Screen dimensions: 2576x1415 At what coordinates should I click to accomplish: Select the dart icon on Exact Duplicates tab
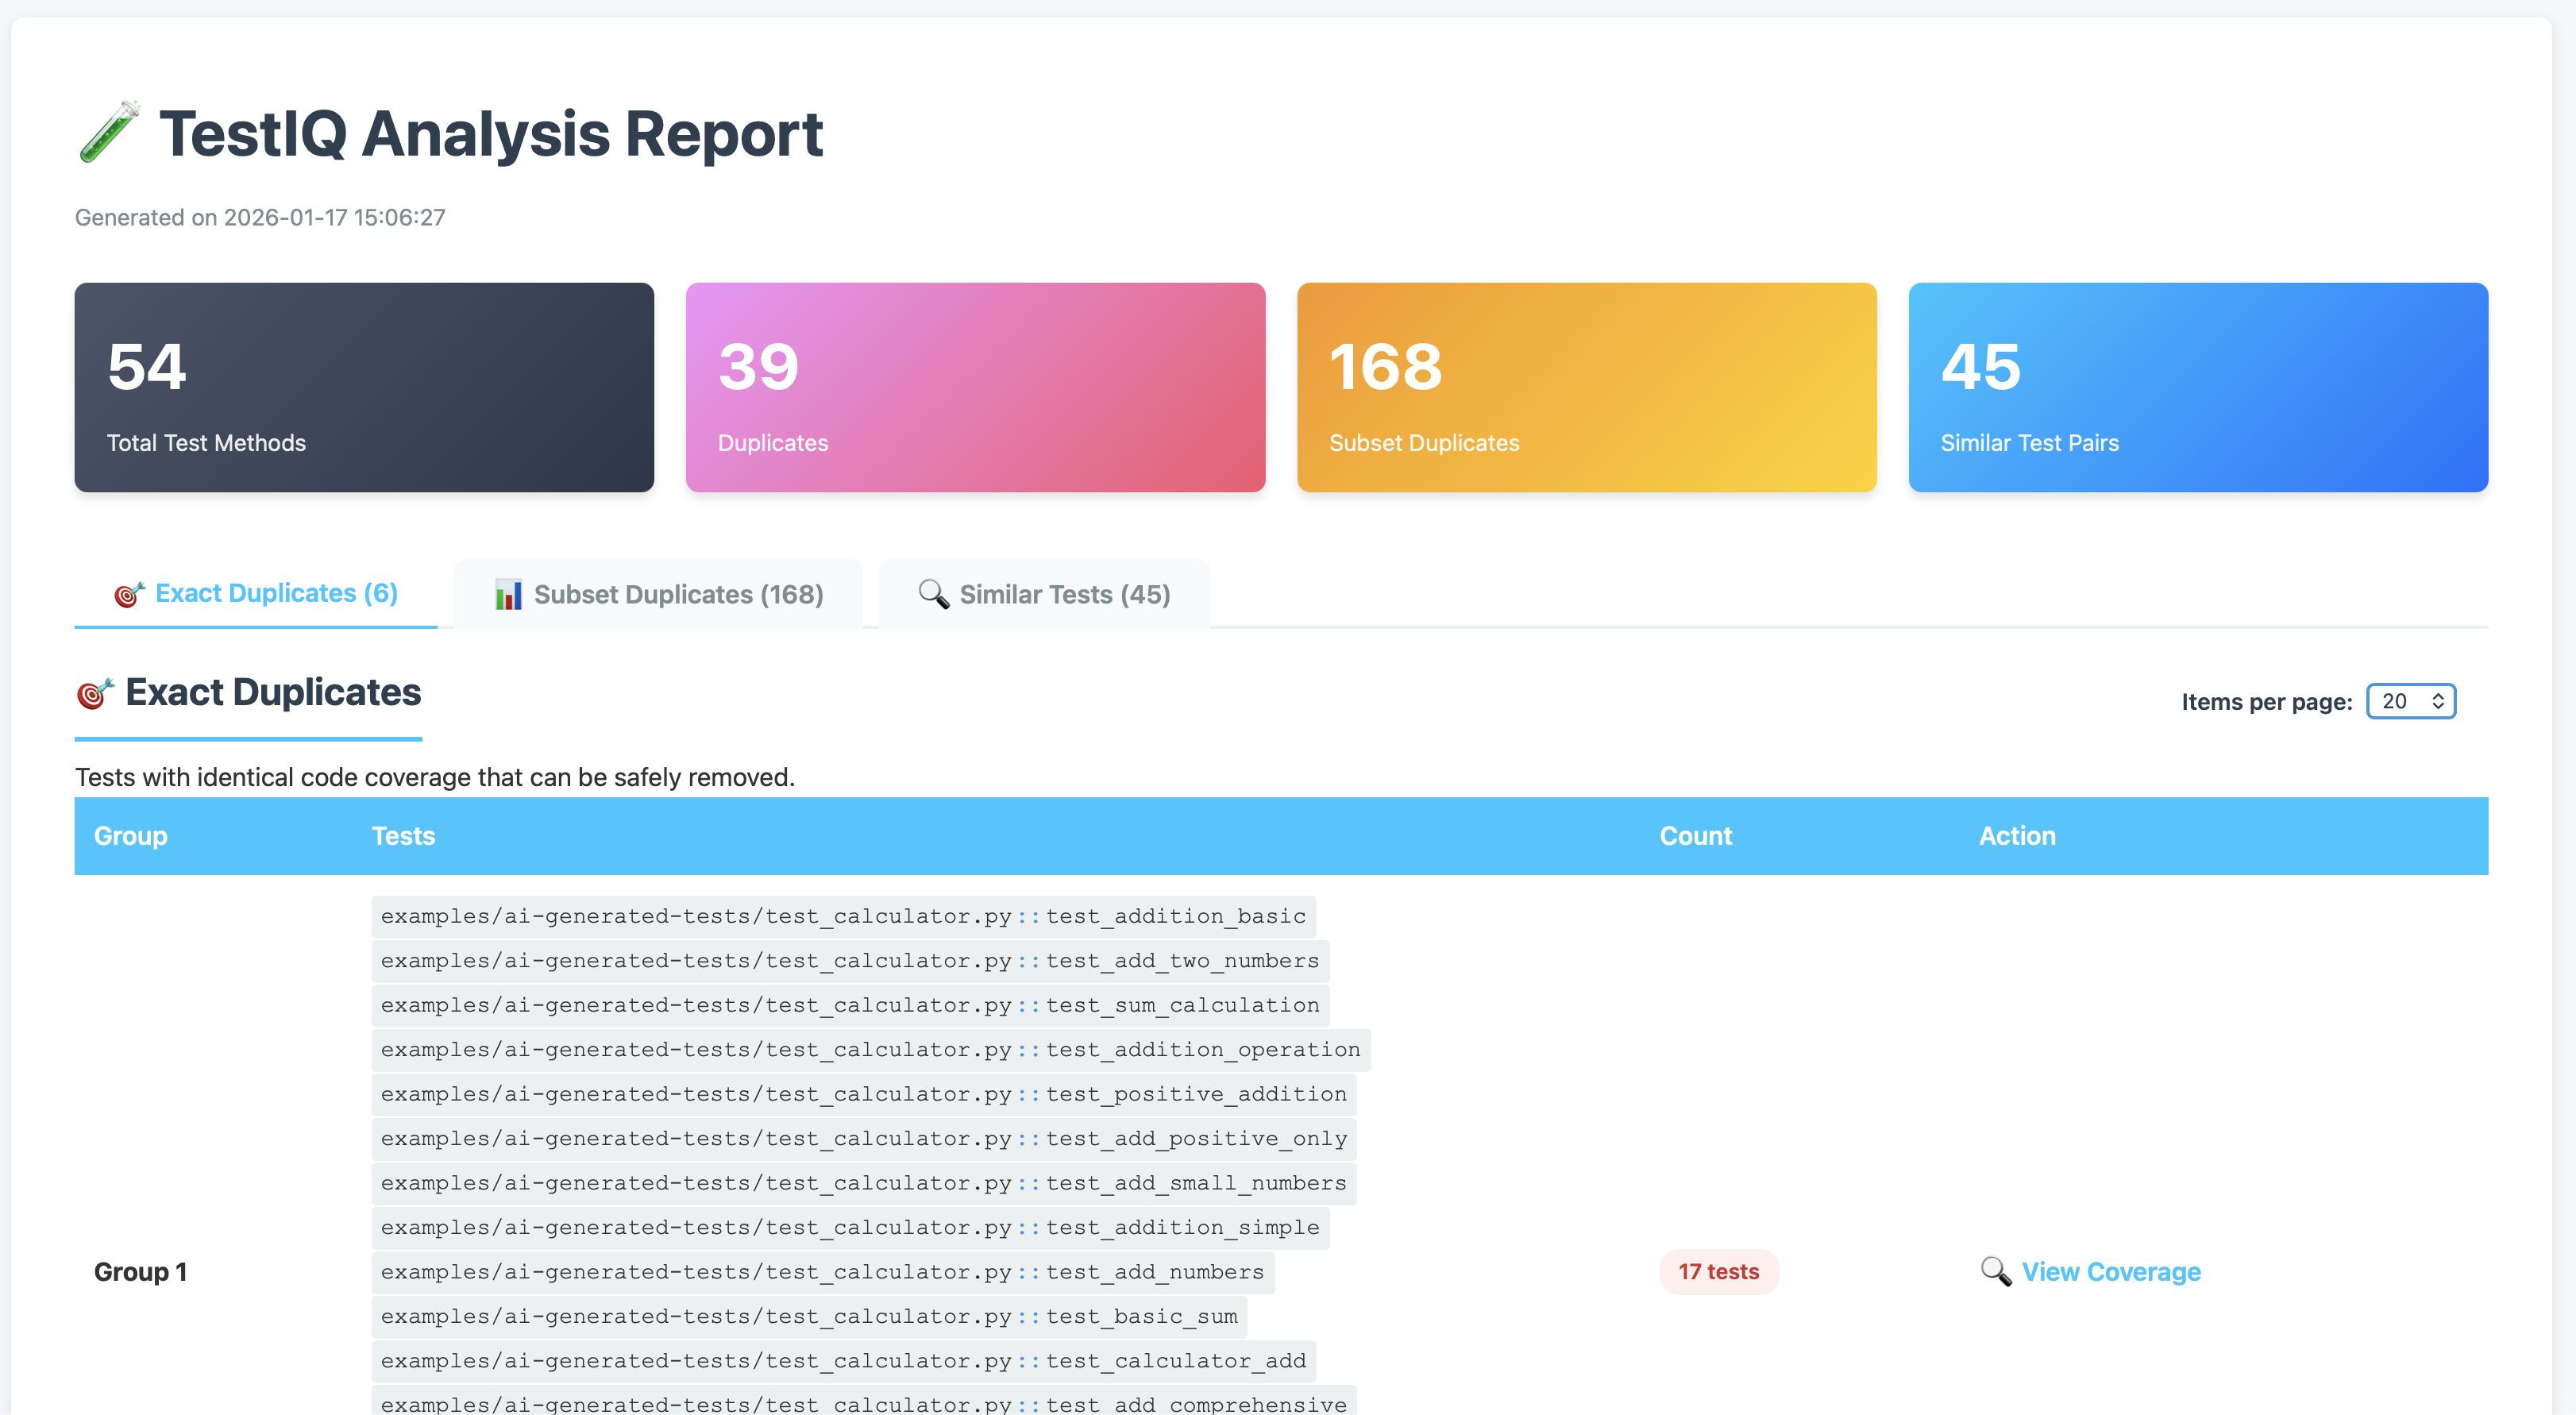(x=130, y=592)
